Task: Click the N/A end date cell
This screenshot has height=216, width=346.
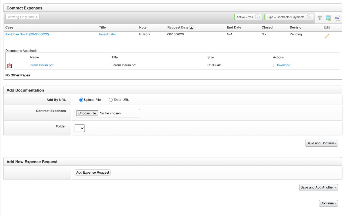Action: pos(229,34)
